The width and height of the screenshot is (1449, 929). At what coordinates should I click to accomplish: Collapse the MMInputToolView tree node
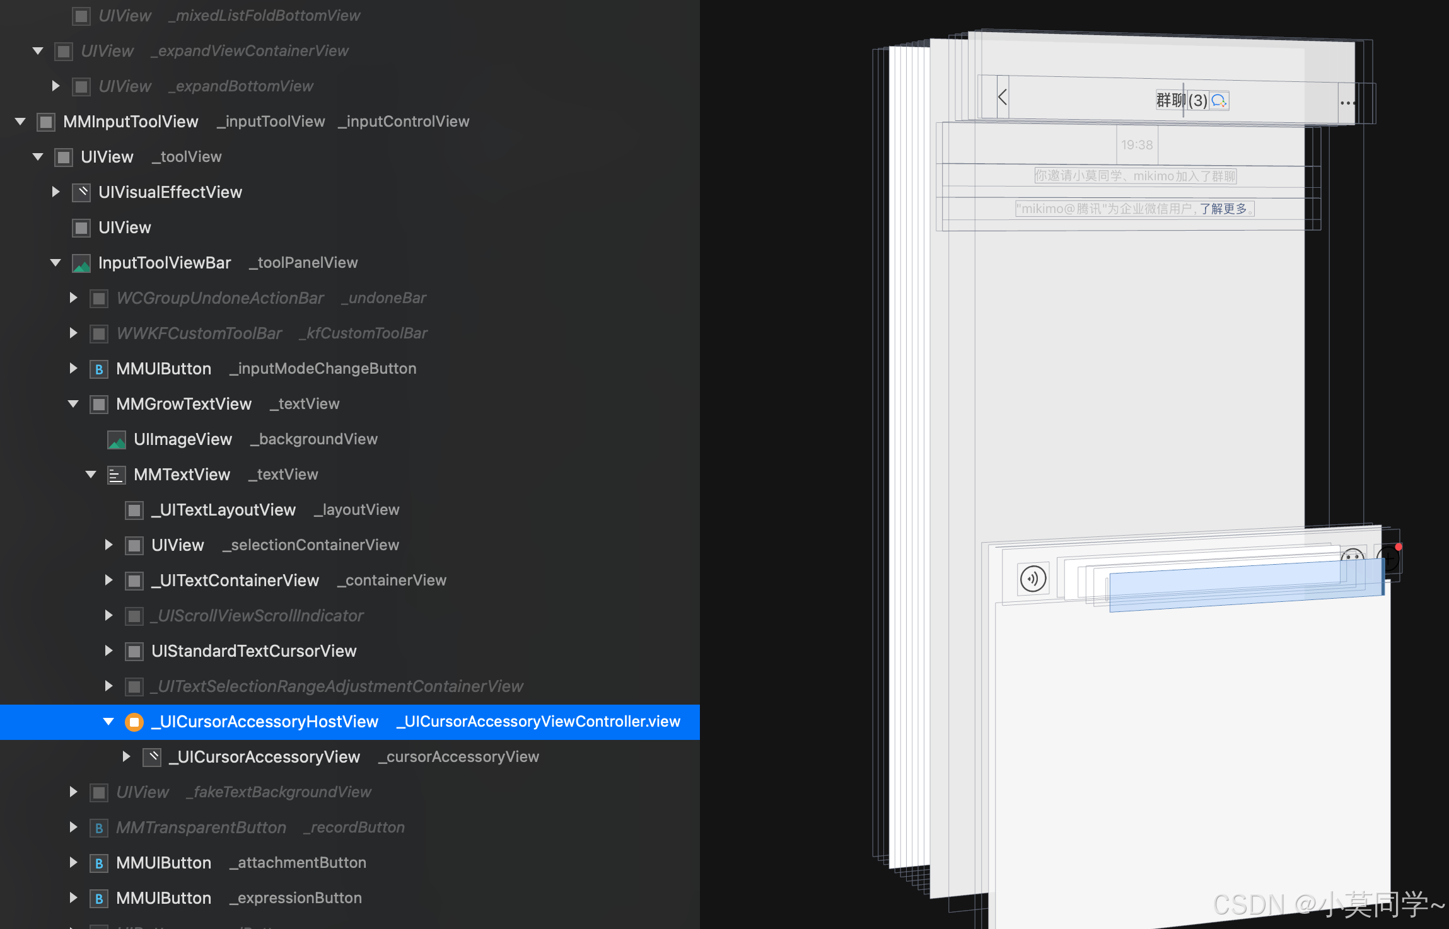20,122
